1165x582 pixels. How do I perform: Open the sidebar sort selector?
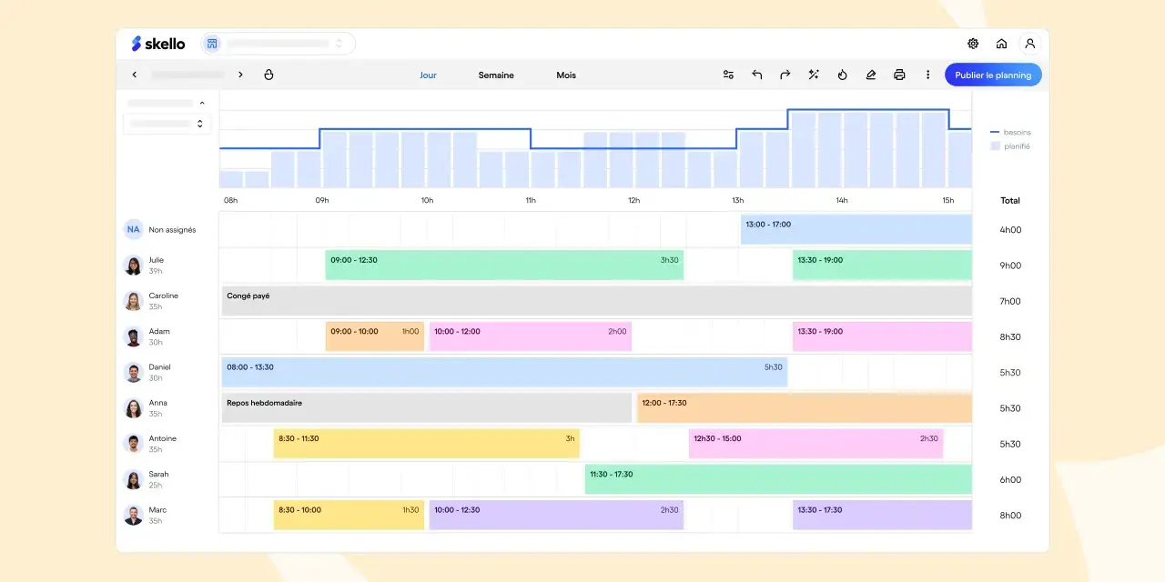[167, 124]
